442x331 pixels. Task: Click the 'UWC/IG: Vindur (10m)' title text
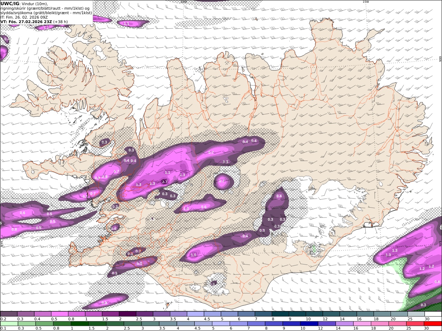pos(24,4)
